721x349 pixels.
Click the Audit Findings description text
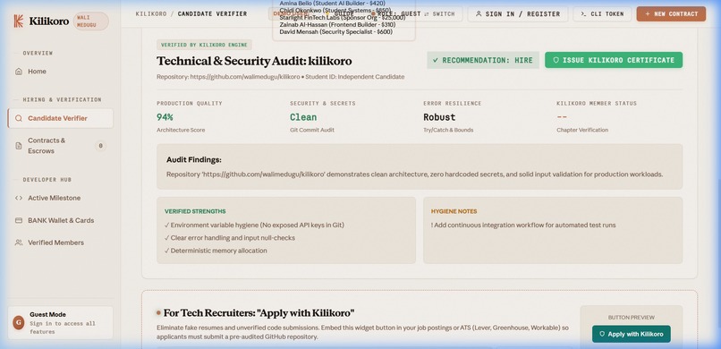415,174
